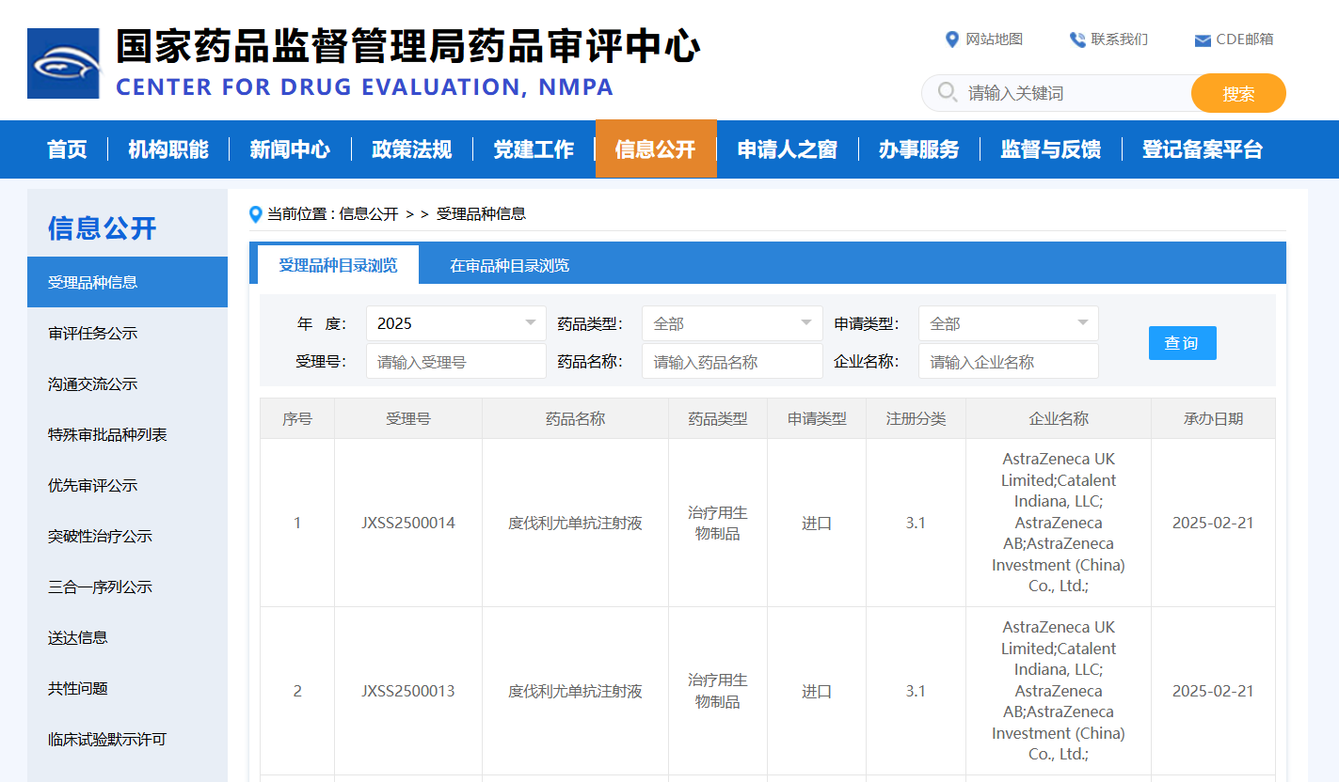The height and width of the screenshot is (782, 1339).
Task: Switch to 在审品种目录浏览 tab
Action: [x=509, y=265]
